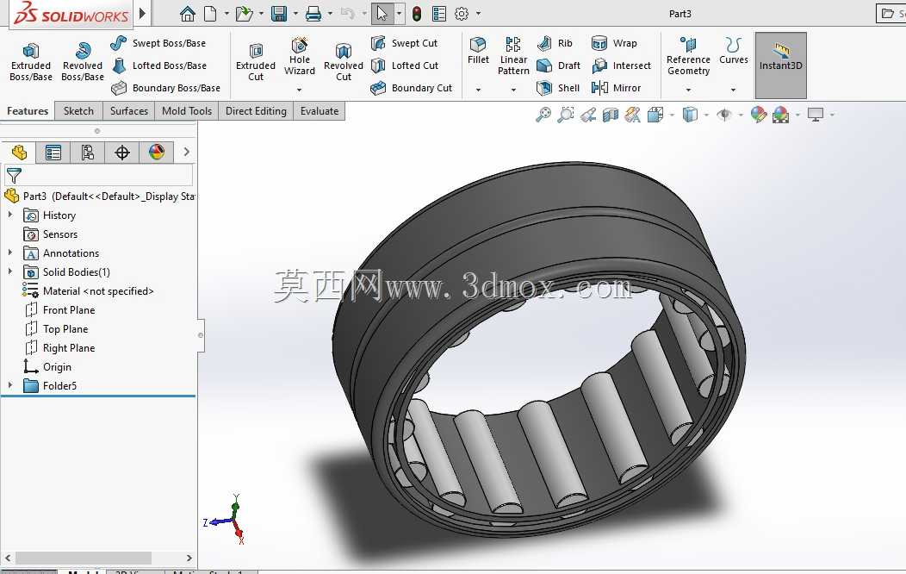This screenshot has width=906, height=574.
Task: Open the DimXpertManager tab
Action: [122, 153]
